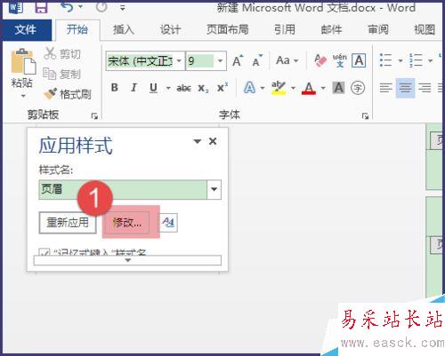Click the font size box showing 9
The width and height of the screenshot is (445, 356).
click(x=200, y=61)
